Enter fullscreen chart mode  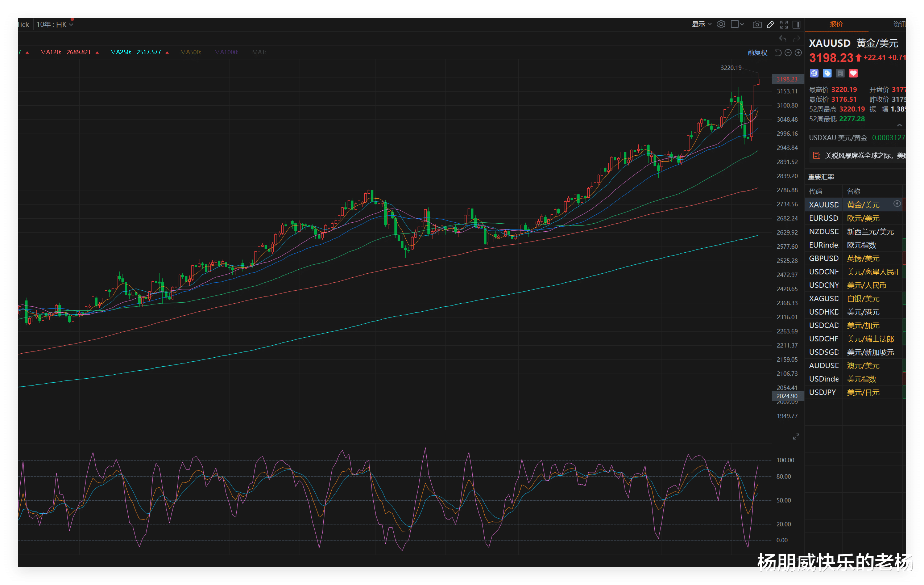click(784, 25)
